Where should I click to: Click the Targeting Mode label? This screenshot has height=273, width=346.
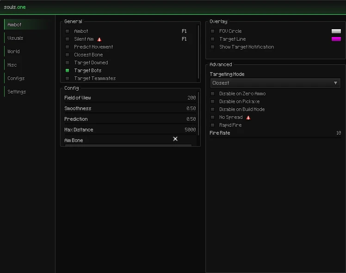(x=227, y=74)
